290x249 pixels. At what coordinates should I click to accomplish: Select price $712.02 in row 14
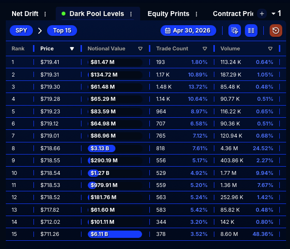click(50, 222)
